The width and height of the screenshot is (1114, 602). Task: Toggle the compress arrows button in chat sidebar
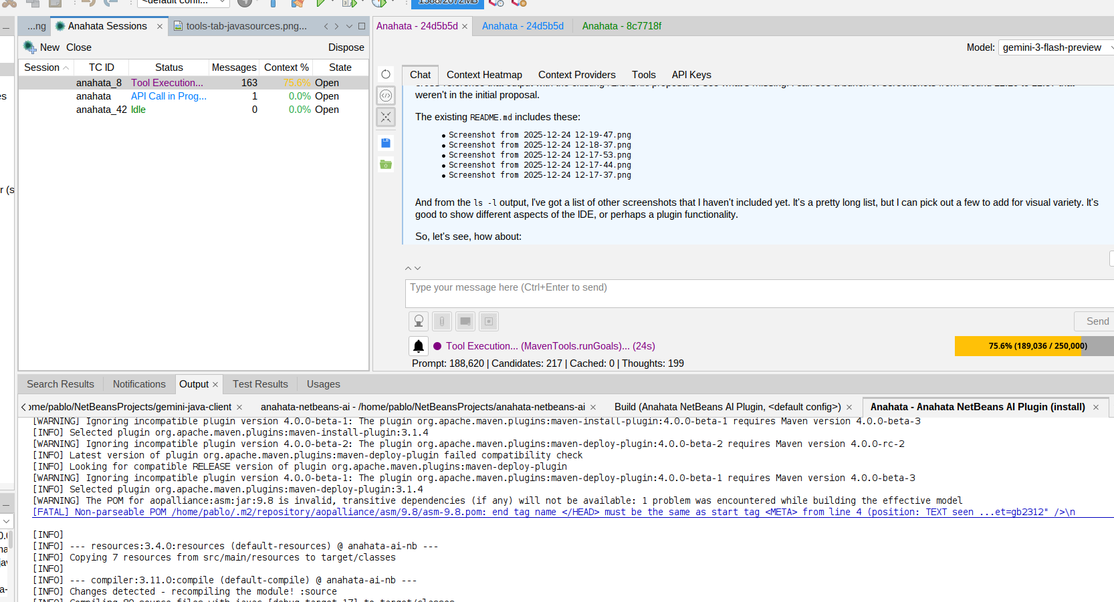[x=386, y=117]
